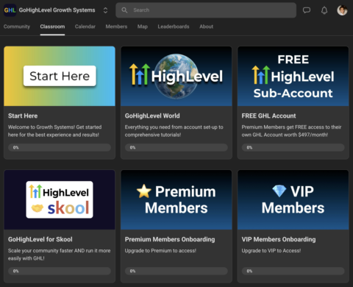Open the Members tab
Screen dimensions: 353x287
[116, 26]
